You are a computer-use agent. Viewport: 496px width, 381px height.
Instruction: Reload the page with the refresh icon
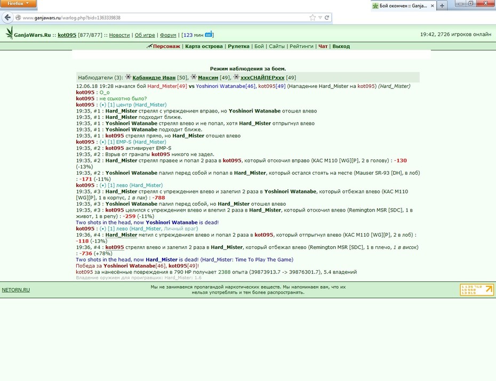tap(327, 18)
